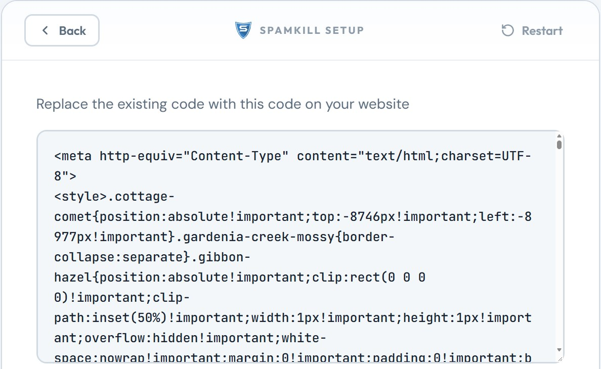This screenshot has width=601, height=369.
Task: Click the 'ant;overflow:hidden!important;white-' code line
Action: coord(190,338)
